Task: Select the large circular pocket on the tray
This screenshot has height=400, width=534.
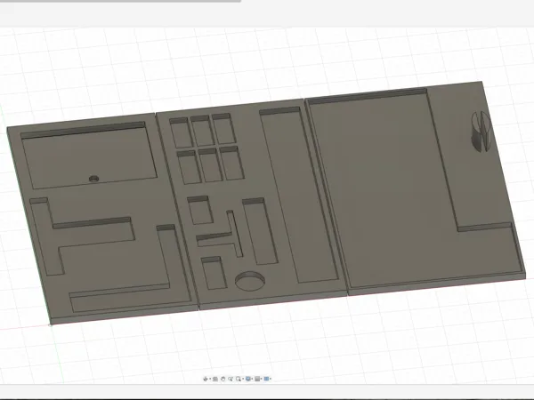Action: 250,281
